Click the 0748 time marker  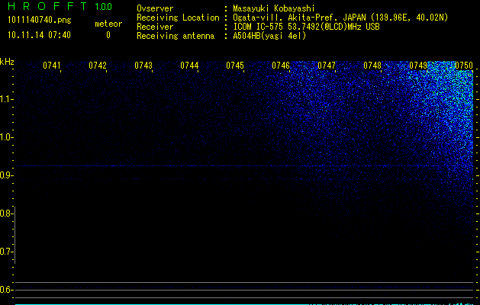pyautogui.click(x=372, y=66)
